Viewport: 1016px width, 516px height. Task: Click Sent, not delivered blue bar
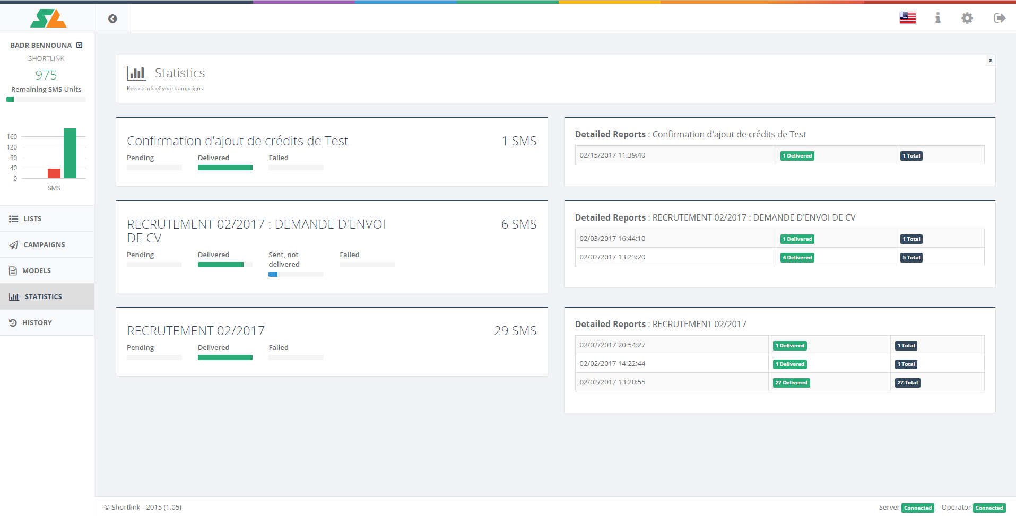(x=273, y=274)
